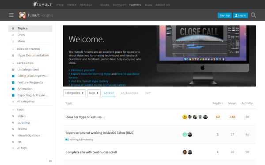Click the iframe tag icon

click(13, 129)
